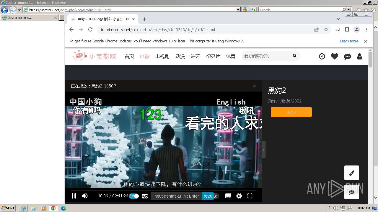Open Chrome tab search chevron
Viewport: 378px width, 212px height.
point(338,19)
